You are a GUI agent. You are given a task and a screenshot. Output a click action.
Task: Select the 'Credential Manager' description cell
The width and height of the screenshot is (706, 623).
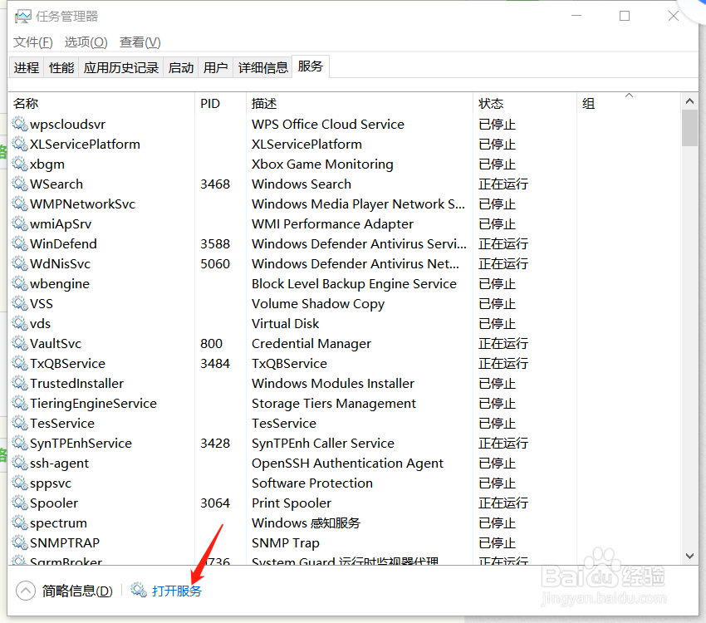(x=311, y=343)
